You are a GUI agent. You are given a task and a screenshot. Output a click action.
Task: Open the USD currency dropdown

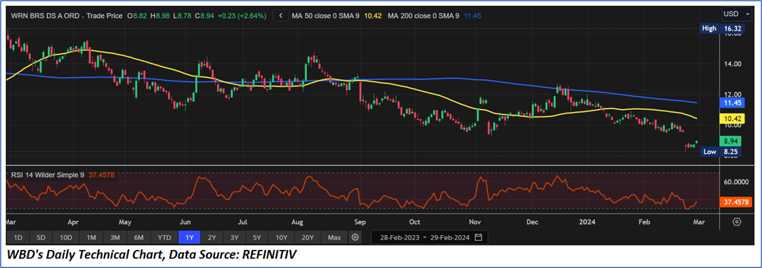click(x=737, y=14)
